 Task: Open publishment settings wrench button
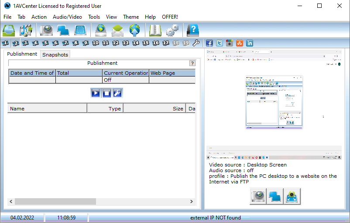(x=117, y=93)
